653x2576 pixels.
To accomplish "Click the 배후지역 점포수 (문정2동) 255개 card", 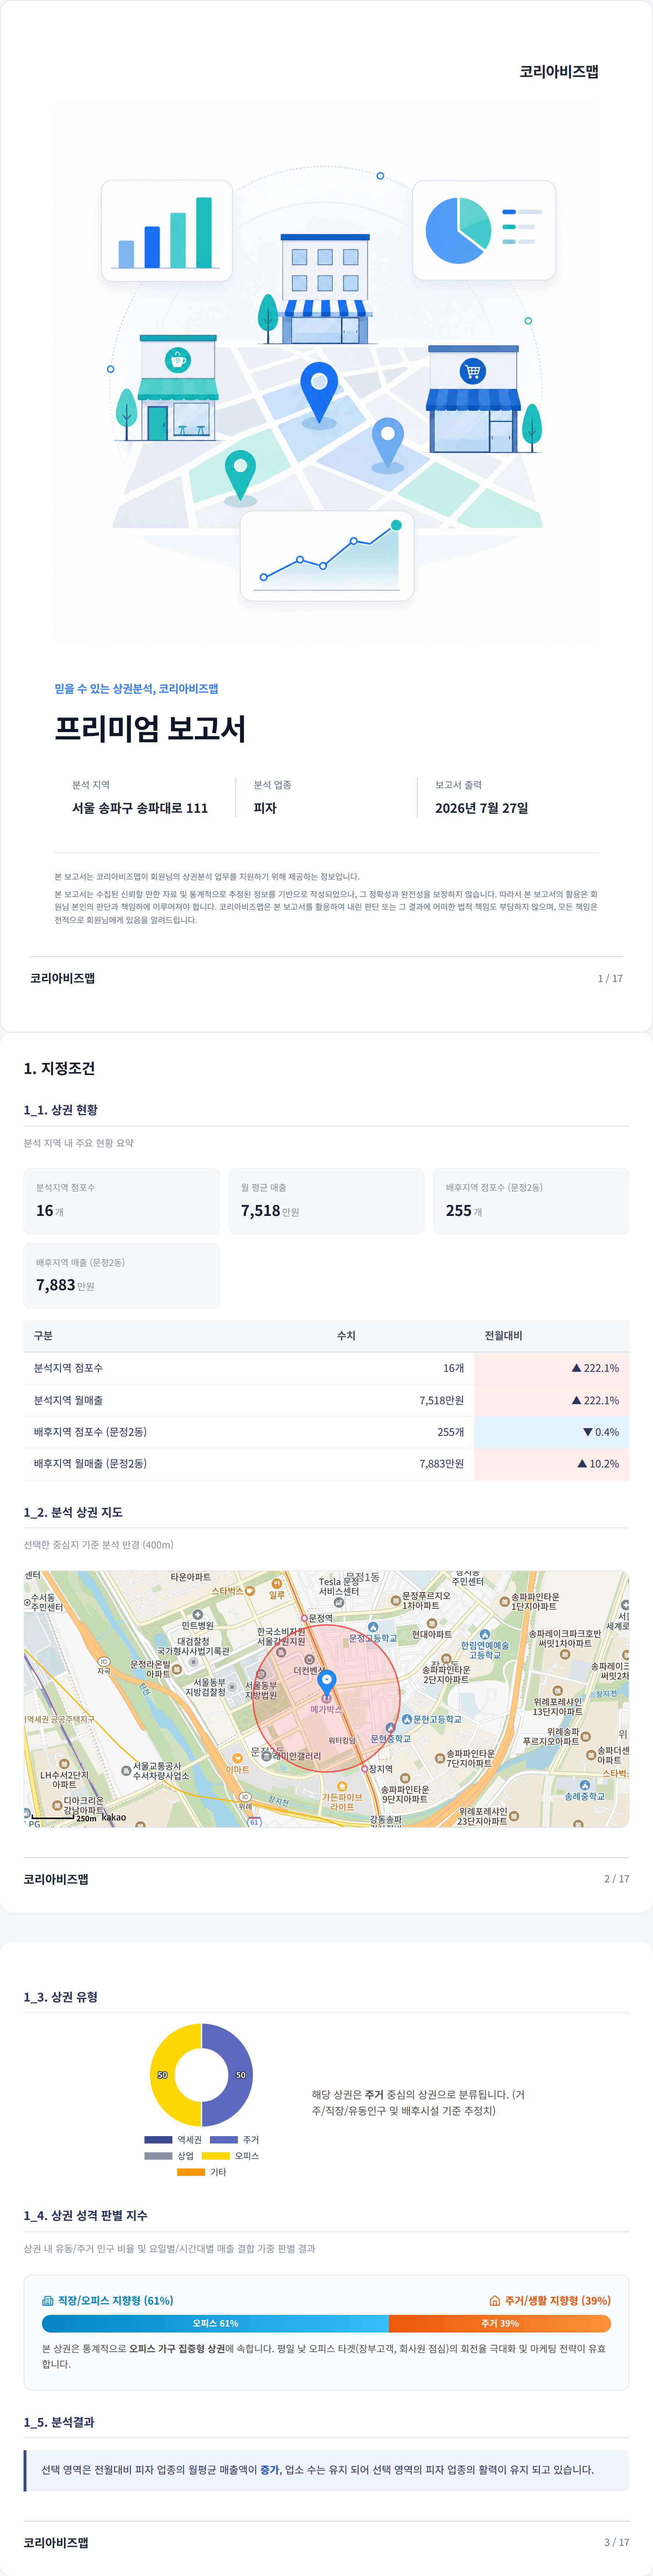I will 531,1200.
